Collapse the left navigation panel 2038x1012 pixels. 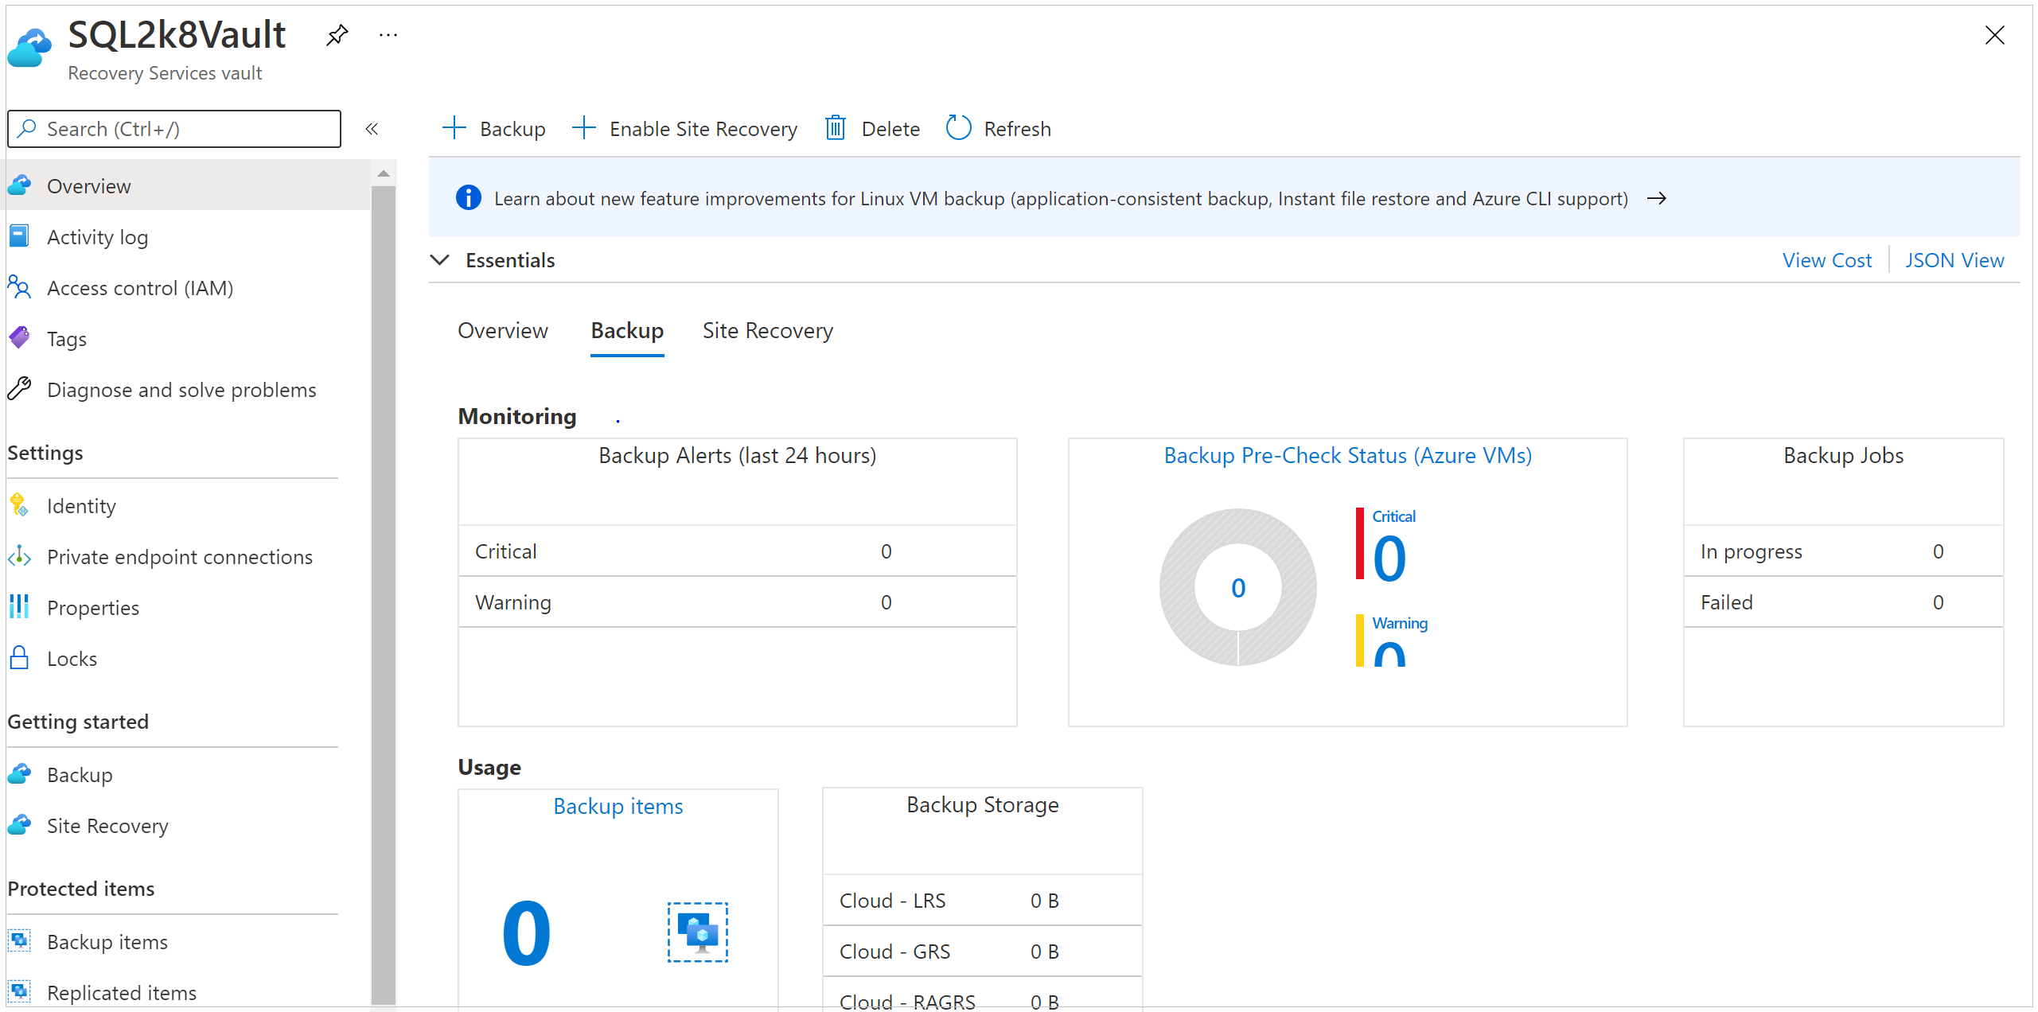(x=372, y=129)
